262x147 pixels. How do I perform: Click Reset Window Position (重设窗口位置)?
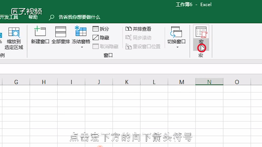143,47
